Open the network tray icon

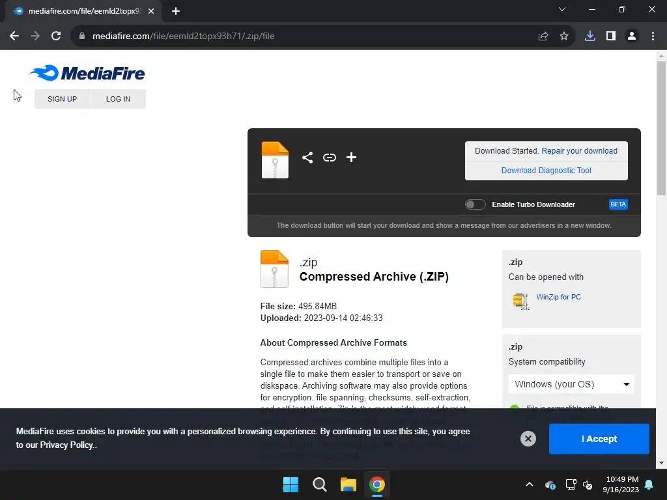pyautogui.click(x=571, y=484)
